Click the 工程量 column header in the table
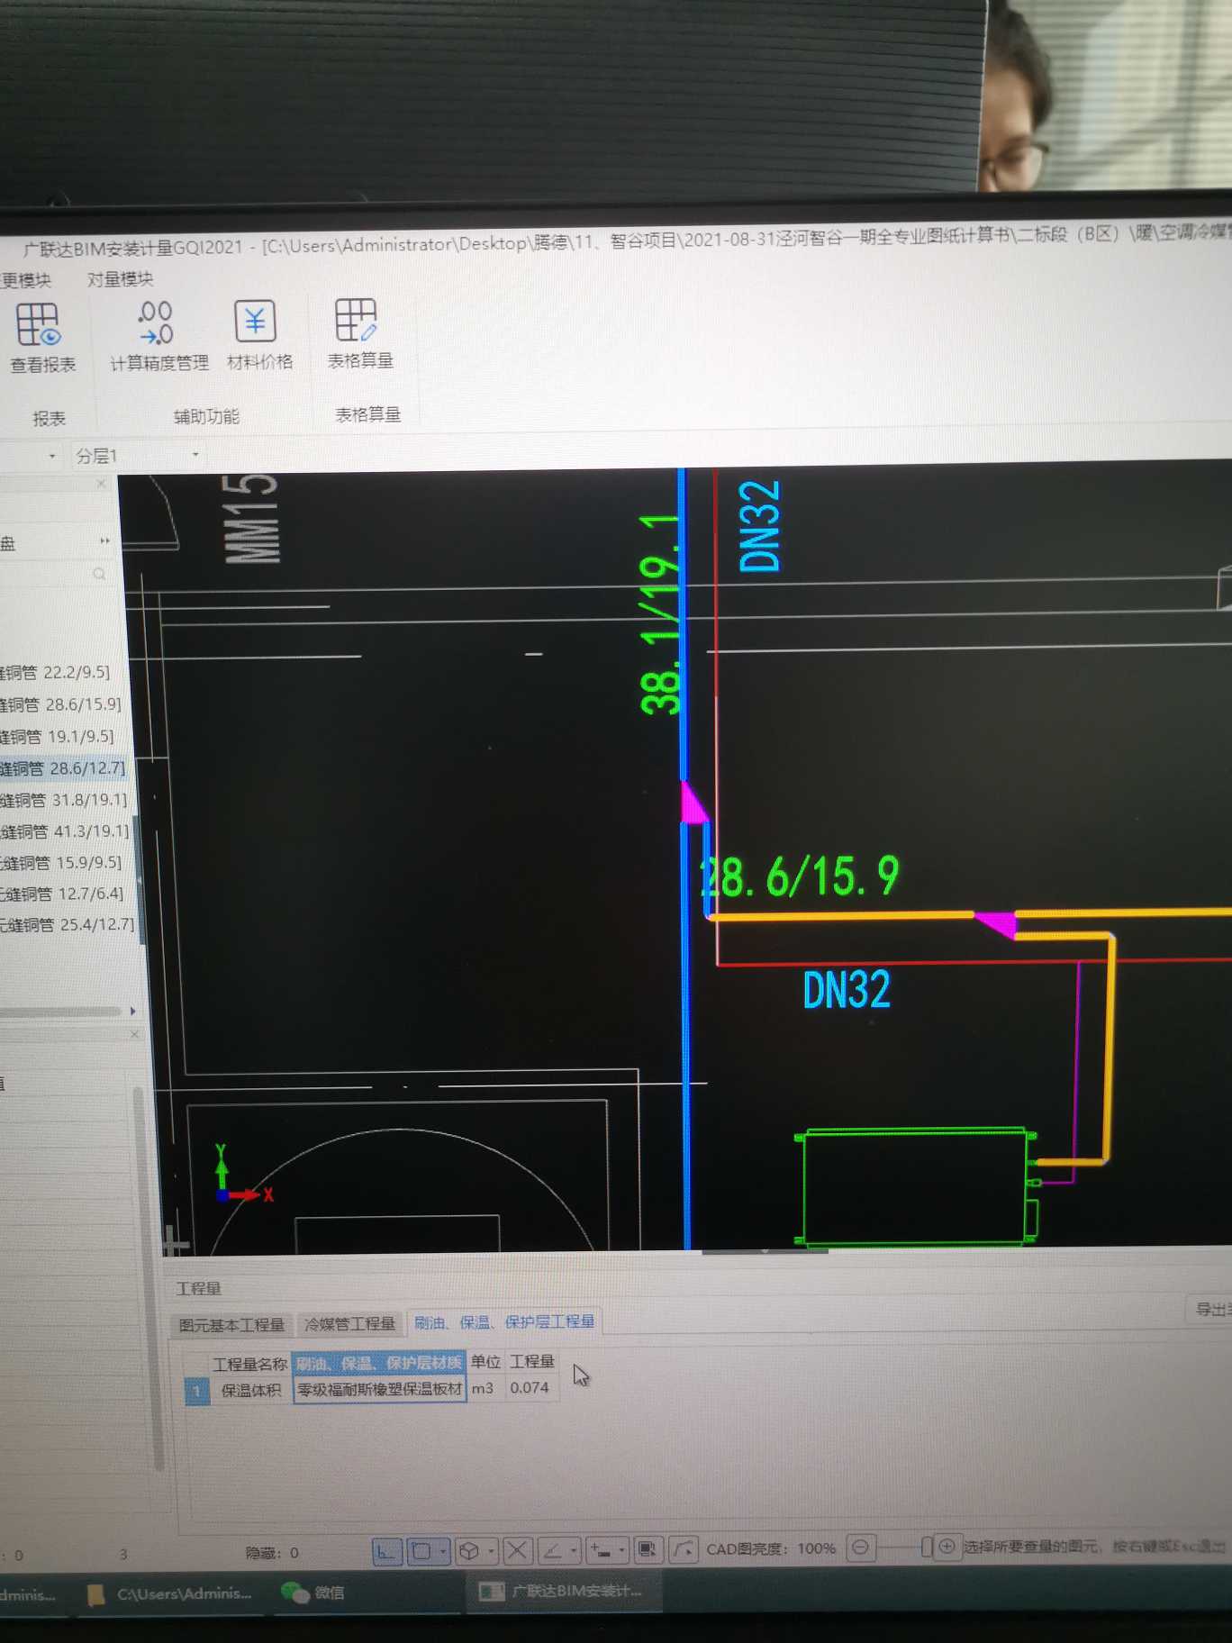This screenshot has height=1643, width=1232. click(532, 1361)
